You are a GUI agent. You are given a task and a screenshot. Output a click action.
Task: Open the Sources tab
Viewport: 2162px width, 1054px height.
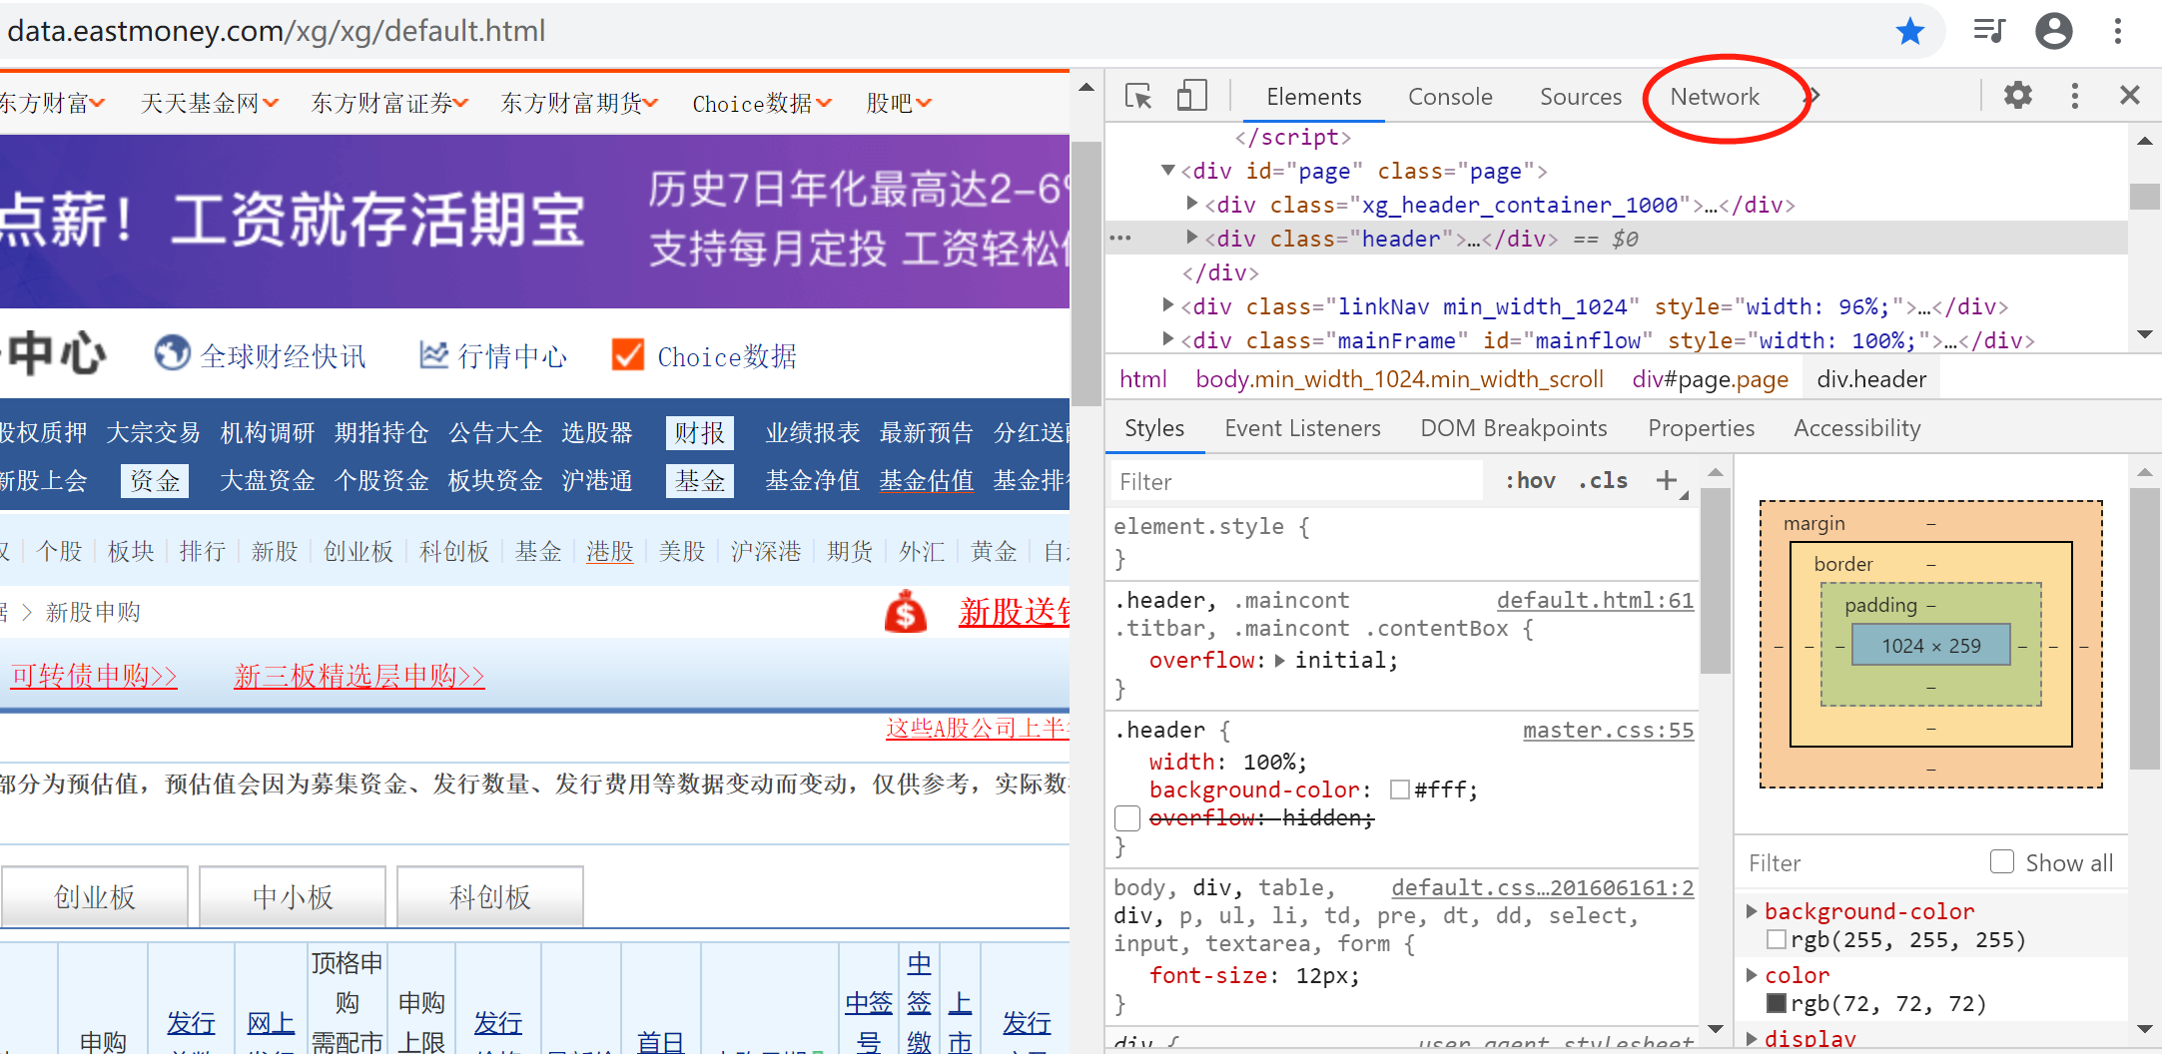[1580, 97]
